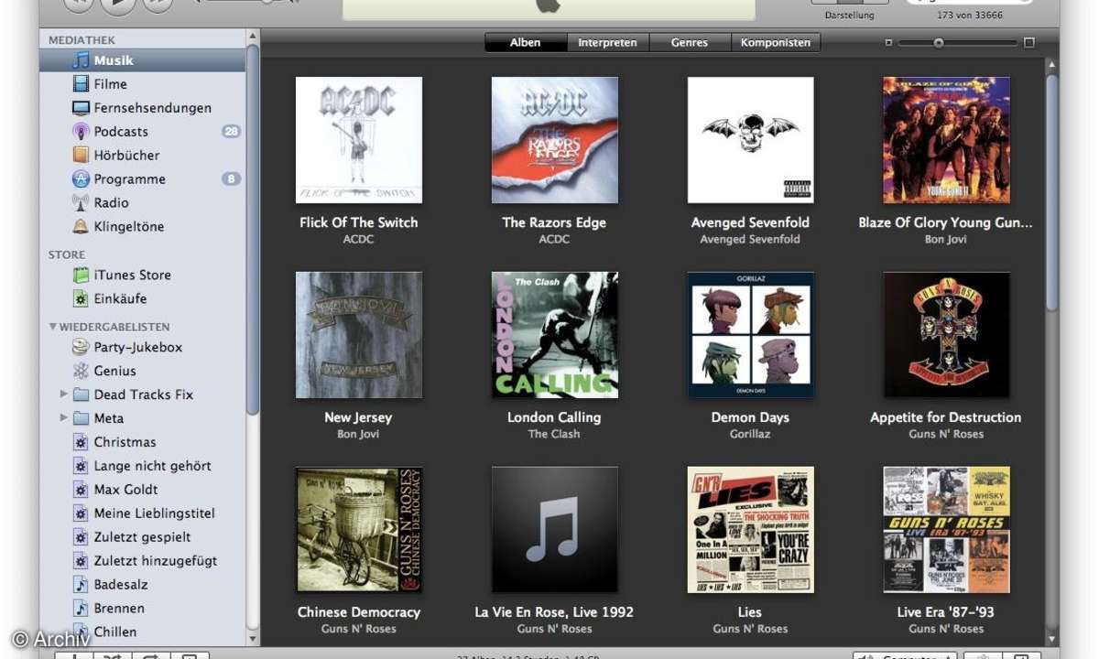Collapse the WIEDERGABELISTEN section triangle

pos(53,327)
